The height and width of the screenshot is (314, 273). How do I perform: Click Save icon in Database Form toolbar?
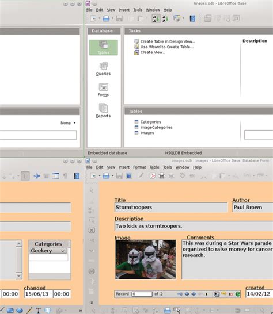(119, 176)
